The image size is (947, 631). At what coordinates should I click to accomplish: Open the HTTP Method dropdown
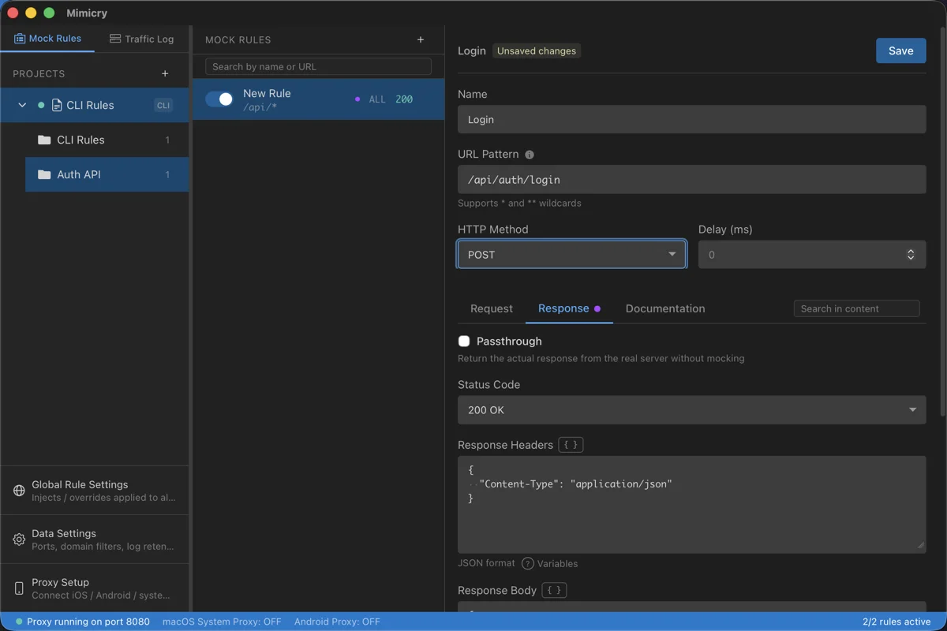pos(571,255)
